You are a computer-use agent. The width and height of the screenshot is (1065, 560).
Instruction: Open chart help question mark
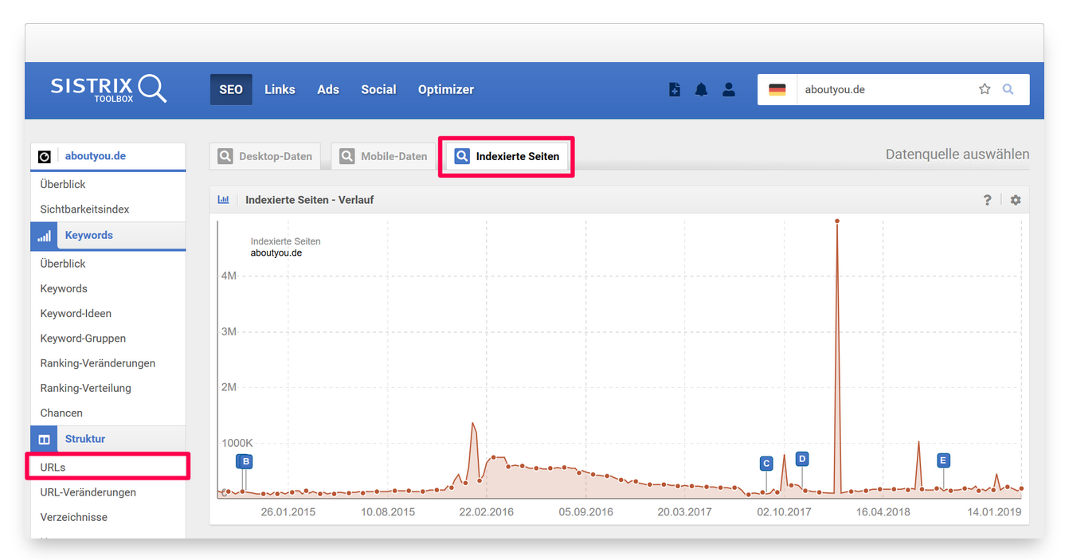pyautogui.click(x=988, y=200)
